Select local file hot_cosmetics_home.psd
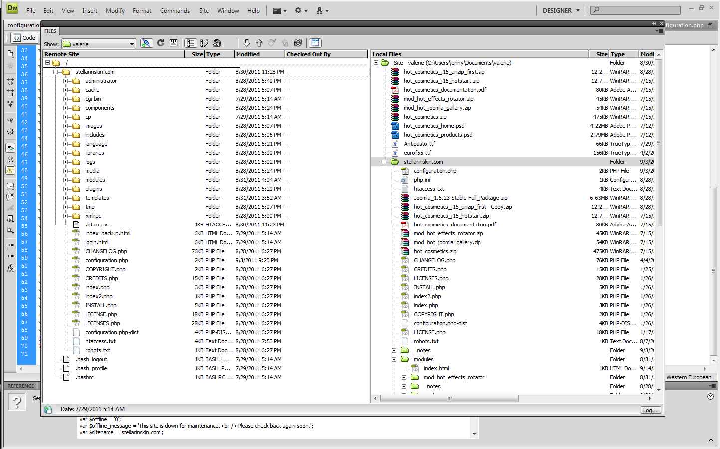This screenshot has height=449, width=720. 434,126
